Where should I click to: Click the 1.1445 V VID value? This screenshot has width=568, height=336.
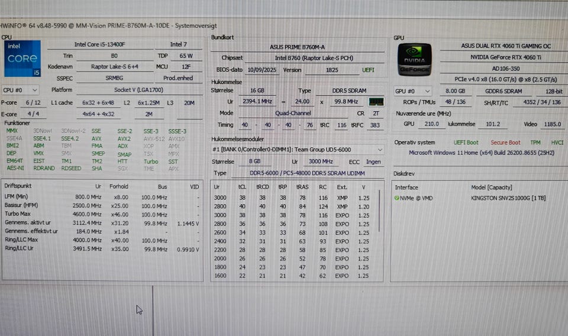[x=188, y=224]
